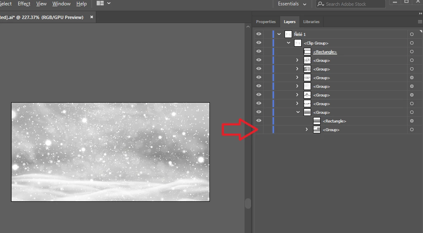Toggle visibility of the expanded Group
This screenshot has height=233, width=423.
259,112
